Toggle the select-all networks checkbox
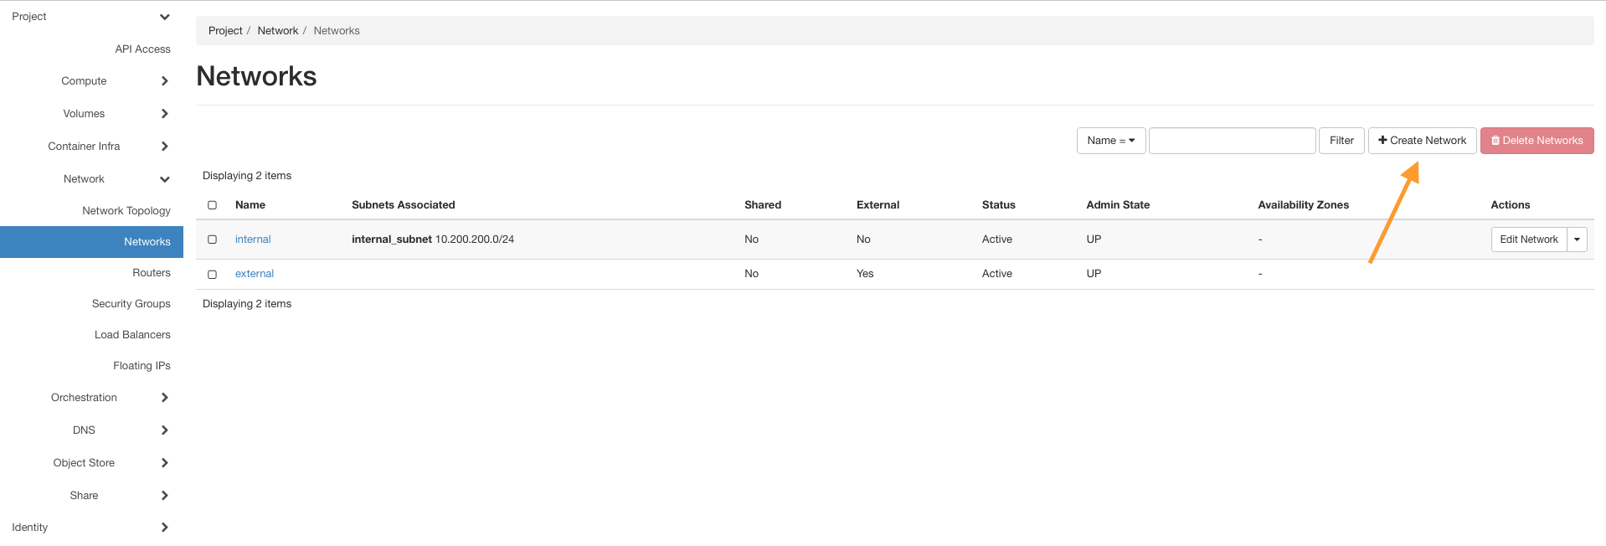The image size is (1606, 546). (213, 205)
